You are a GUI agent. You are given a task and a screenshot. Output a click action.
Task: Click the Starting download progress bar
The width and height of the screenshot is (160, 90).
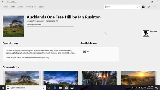pyautogui.click(x=50, y=26)
